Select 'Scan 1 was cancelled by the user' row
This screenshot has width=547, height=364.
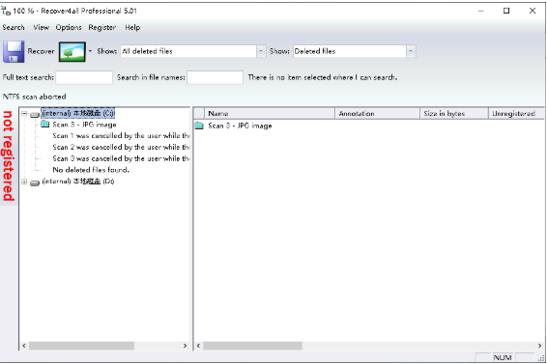point(121,135)
